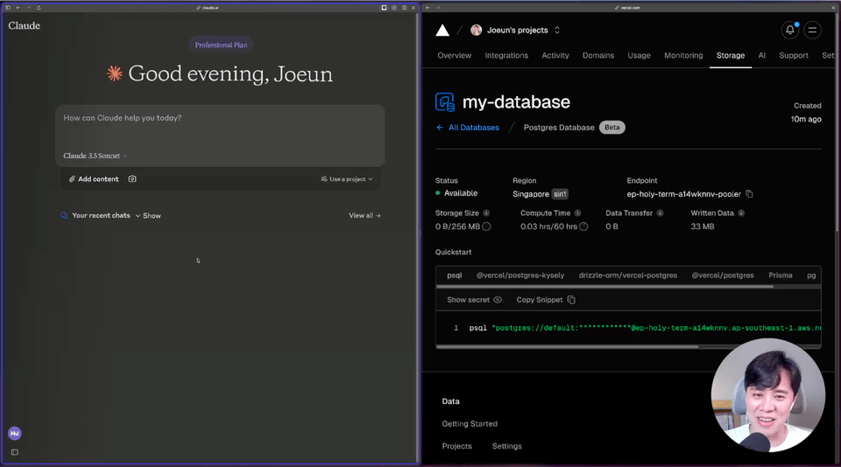Click Copy Snippet button

pyautogui.click(x=546, y=300)
